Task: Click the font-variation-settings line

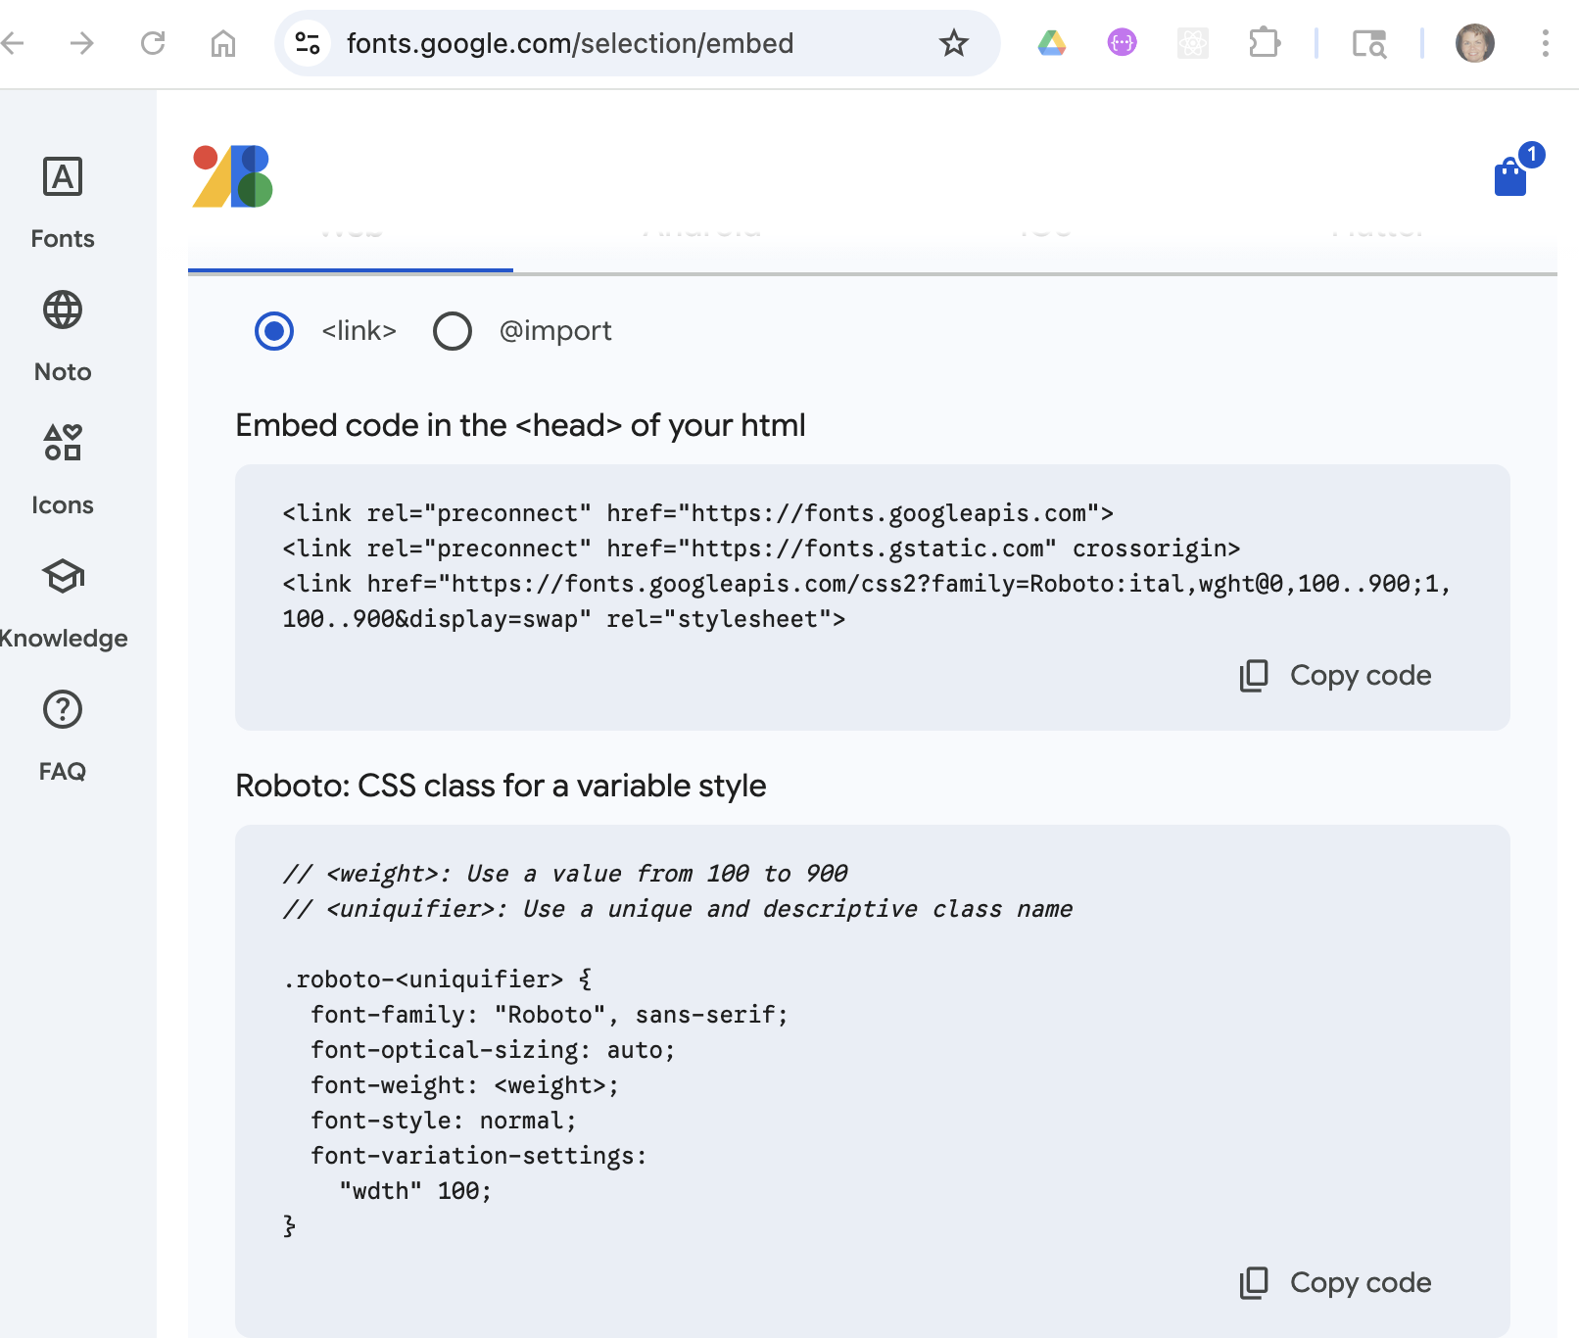Action: coord(479,1156)
